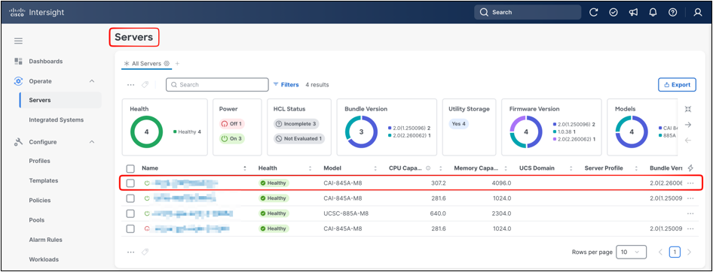Filter by Power Off 1
Screen dimensions: 713x272
tap(232, 124)
